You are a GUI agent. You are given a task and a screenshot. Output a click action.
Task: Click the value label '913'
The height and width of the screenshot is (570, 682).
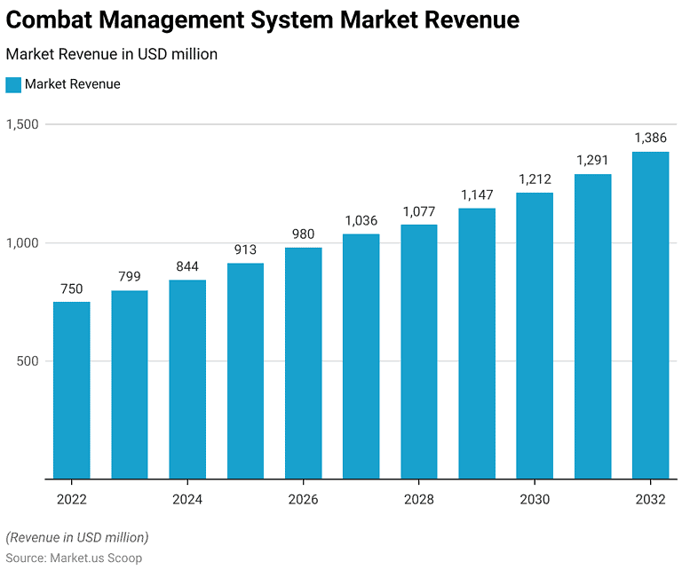[245, 249]
